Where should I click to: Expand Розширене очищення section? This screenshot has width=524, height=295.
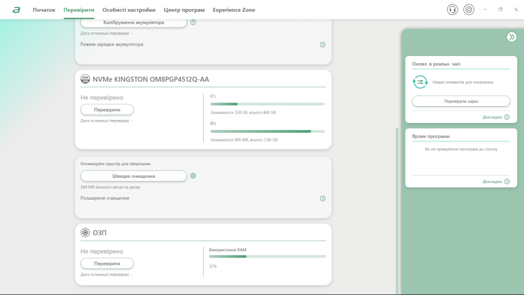coord(322,199)
